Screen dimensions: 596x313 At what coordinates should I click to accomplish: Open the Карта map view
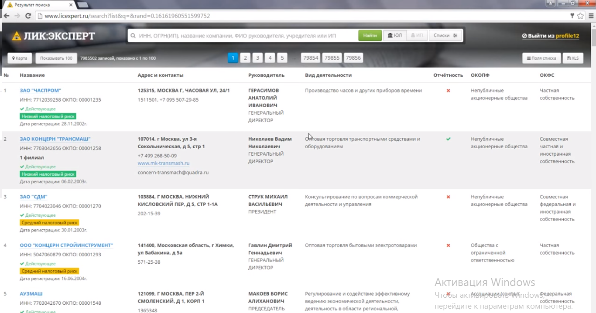[x=20, y=58]
